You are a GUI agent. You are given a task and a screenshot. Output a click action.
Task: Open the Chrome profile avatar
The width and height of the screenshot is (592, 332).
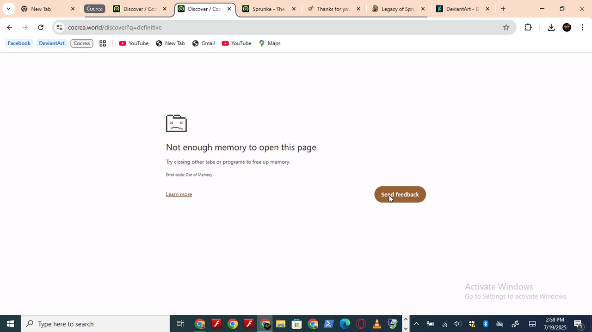pyautogui.click(x=567, y=27)
